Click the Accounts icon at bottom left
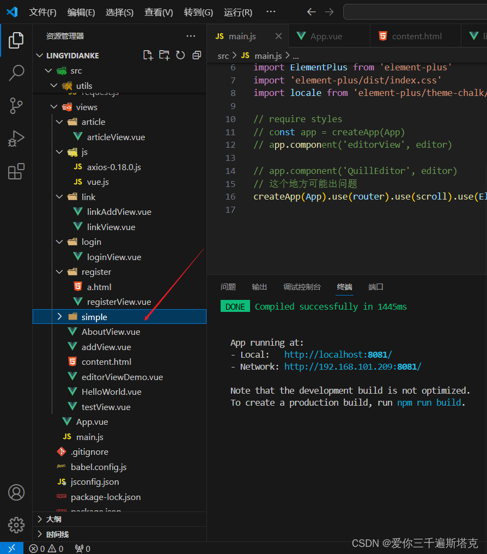 (16, 492)
